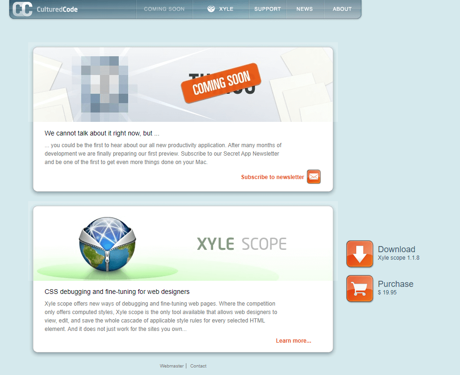
Task: Click the orange Coming Soon stamp banner
Action: pos(221,83)
